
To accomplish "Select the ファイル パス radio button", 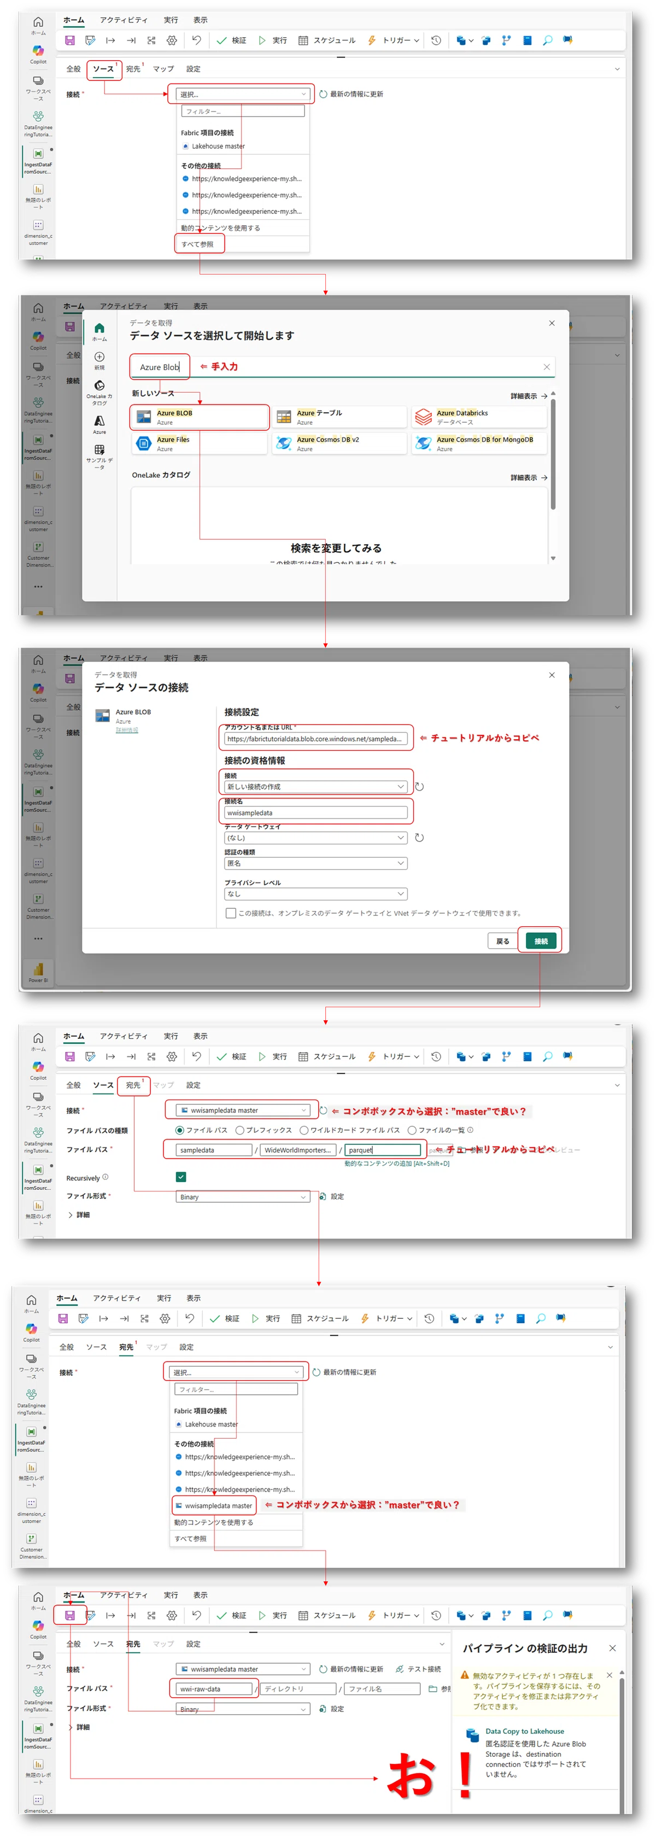I will (x=180, y=1130).
